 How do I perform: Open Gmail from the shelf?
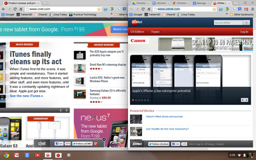point(17,155)
